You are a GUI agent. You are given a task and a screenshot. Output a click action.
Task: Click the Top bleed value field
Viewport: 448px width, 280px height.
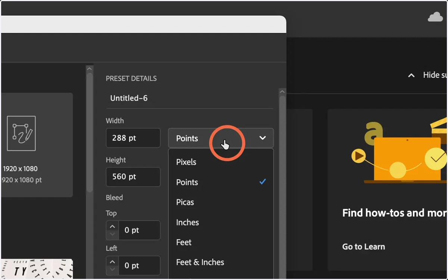pyautogui.click(x=139, y=230)
